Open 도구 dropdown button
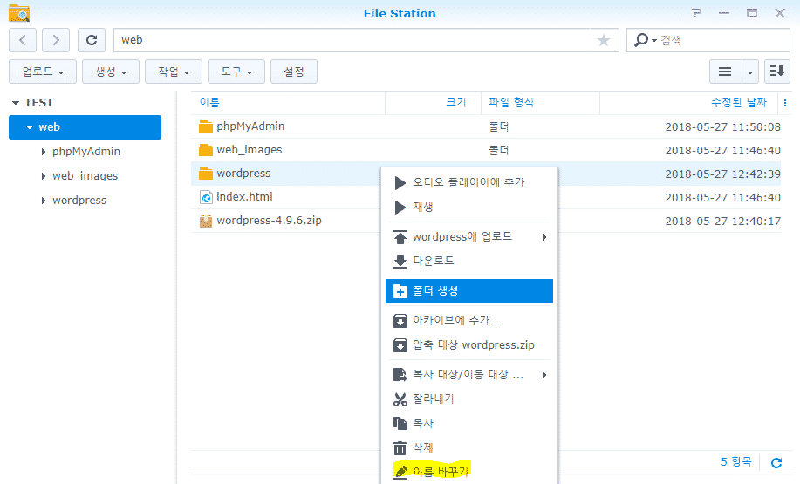The height and width of the screenshot is (484, 800). point(236,72)
